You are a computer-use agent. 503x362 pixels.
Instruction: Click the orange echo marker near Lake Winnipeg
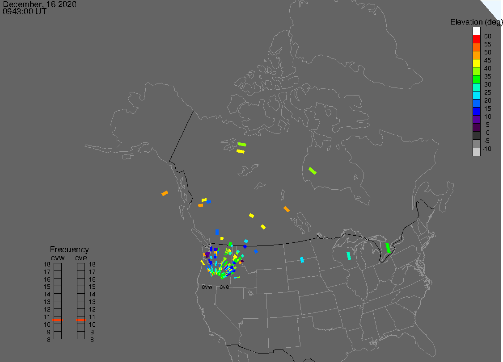coord(287,209)
